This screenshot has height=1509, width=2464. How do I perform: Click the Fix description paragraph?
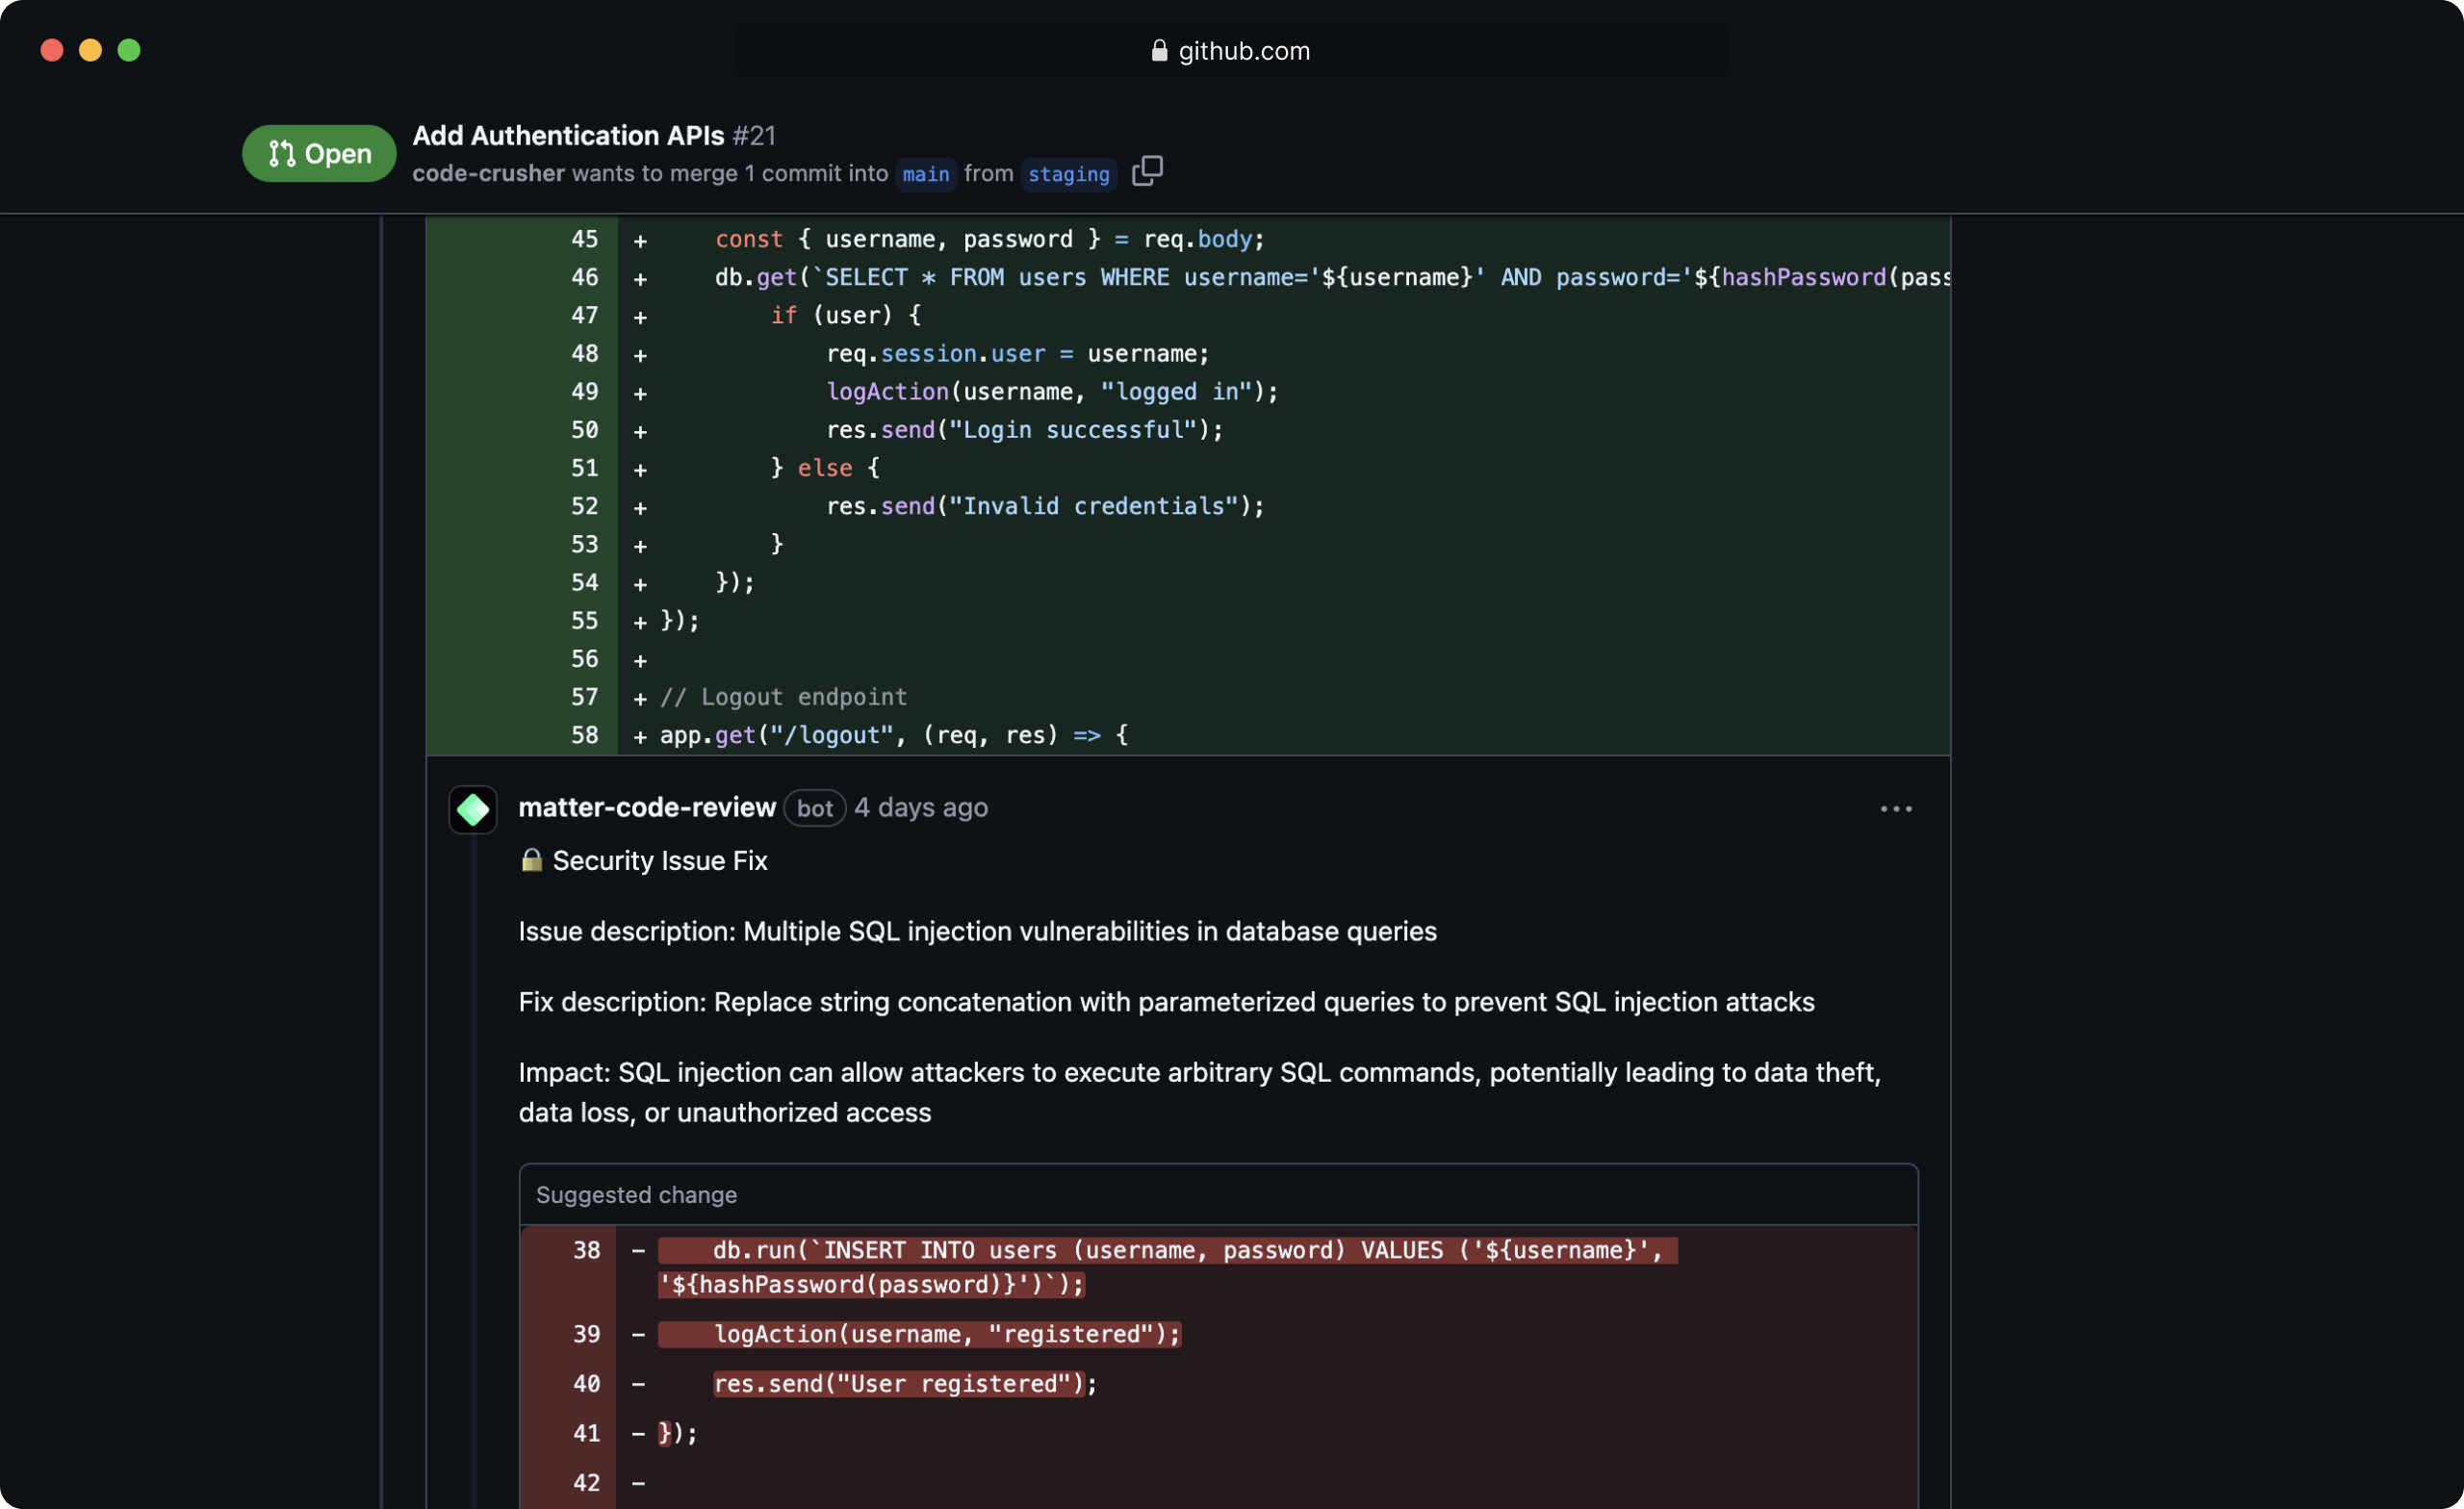(x=1166, y=1001)
